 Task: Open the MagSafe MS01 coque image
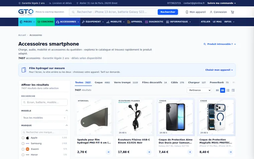click(x=217, y=117)
